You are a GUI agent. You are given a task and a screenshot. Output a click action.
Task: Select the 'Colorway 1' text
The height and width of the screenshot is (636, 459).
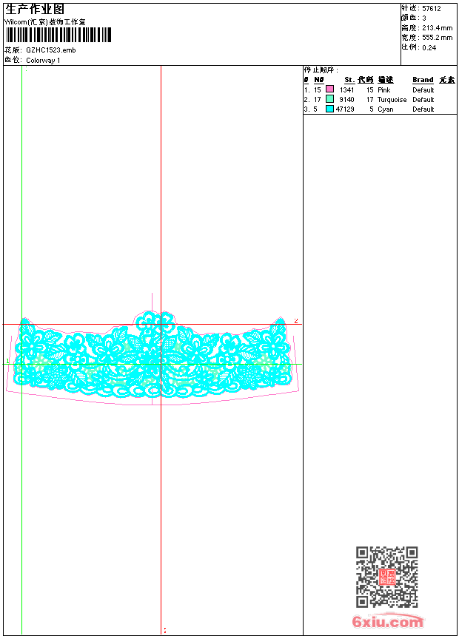43,61
